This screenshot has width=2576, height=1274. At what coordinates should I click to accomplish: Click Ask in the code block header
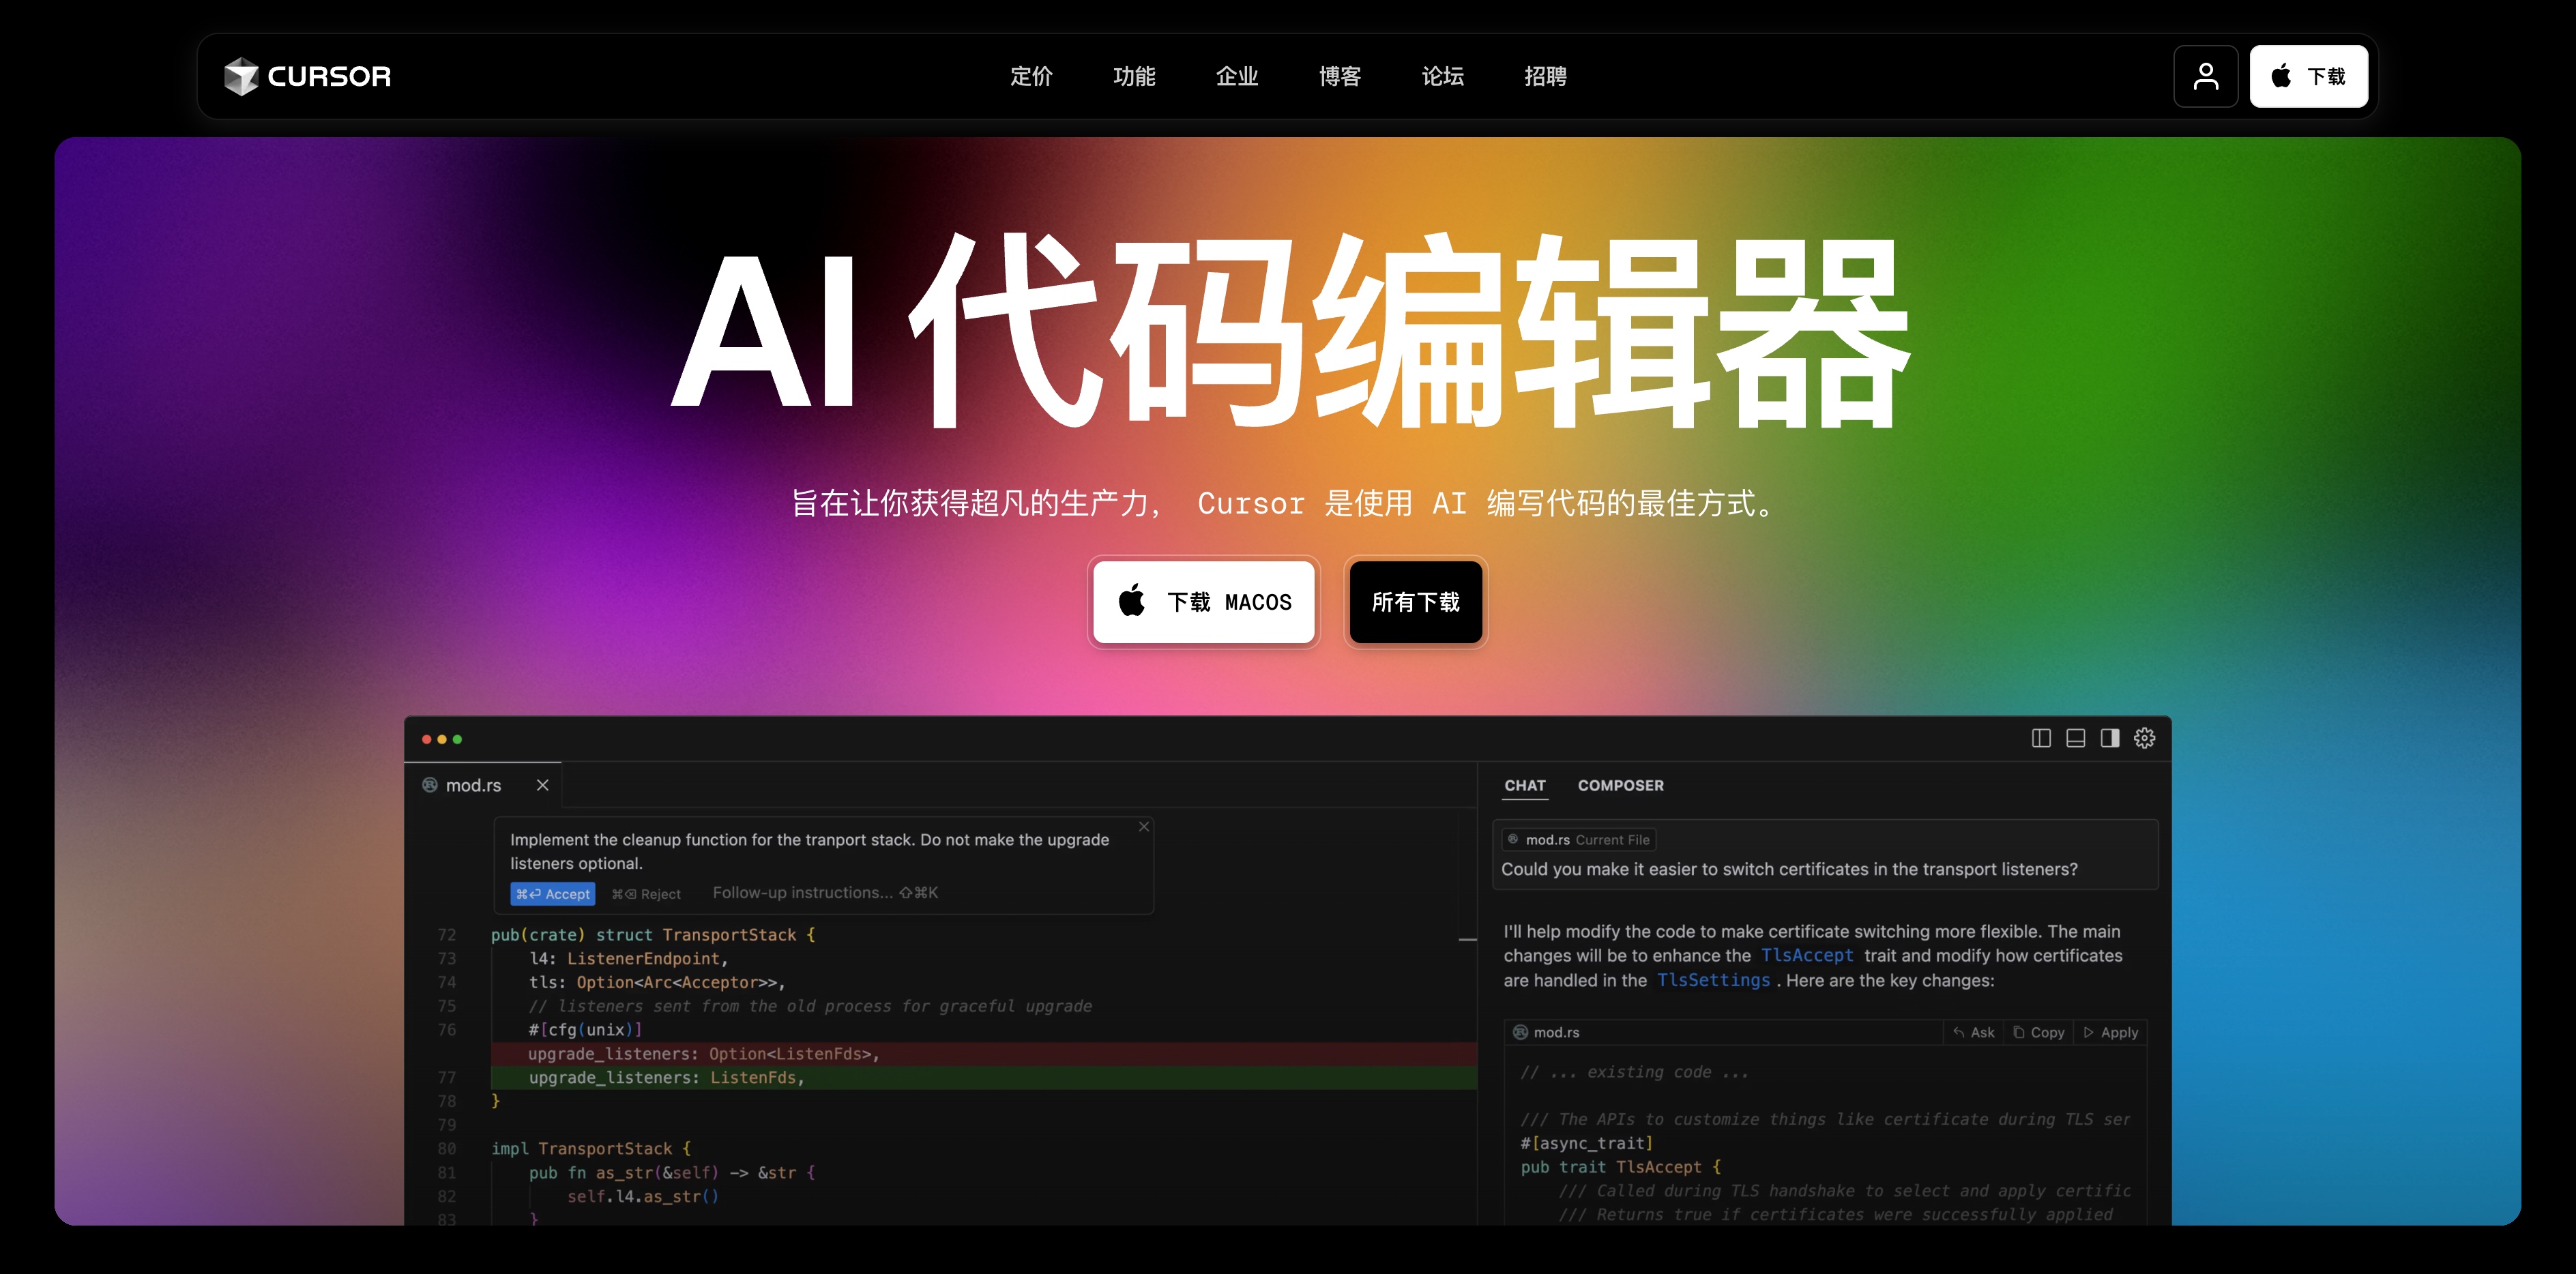tap(1973, 1033)
